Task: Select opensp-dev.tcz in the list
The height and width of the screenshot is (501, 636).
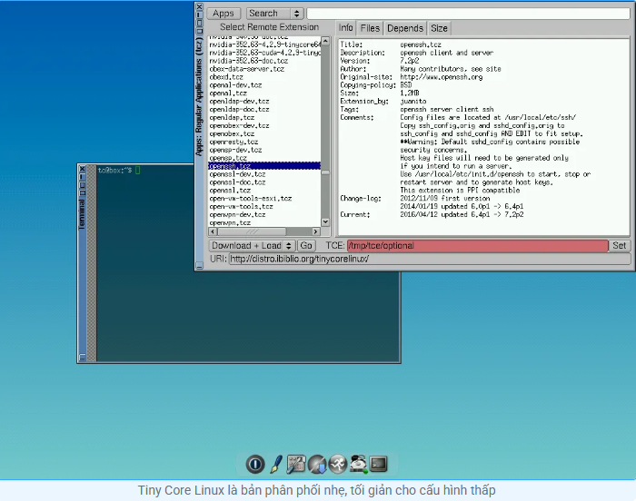Action: coord(264,150)
